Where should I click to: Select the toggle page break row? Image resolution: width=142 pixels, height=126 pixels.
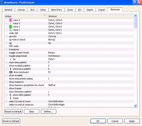tap(69, 56)
